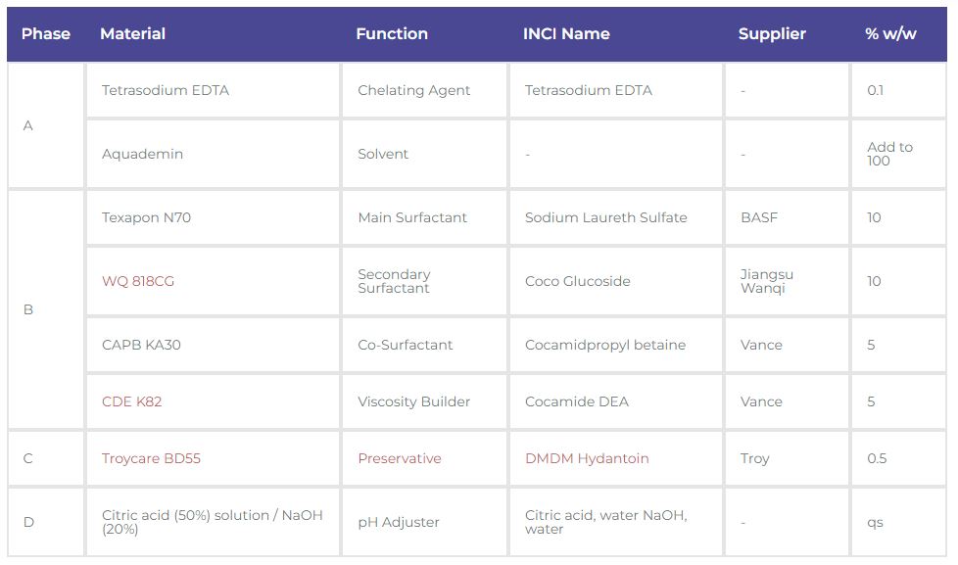Viewport: 958px width, 565px height.
Task: Select the Cocamidpropyl betaine cell
Action: (x=616, y=345)
